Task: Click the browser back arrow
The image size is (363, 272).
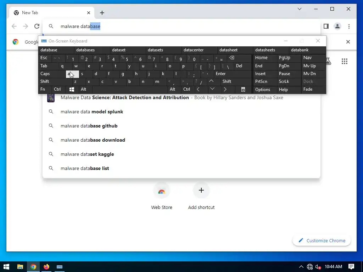Action: [14, 26]
